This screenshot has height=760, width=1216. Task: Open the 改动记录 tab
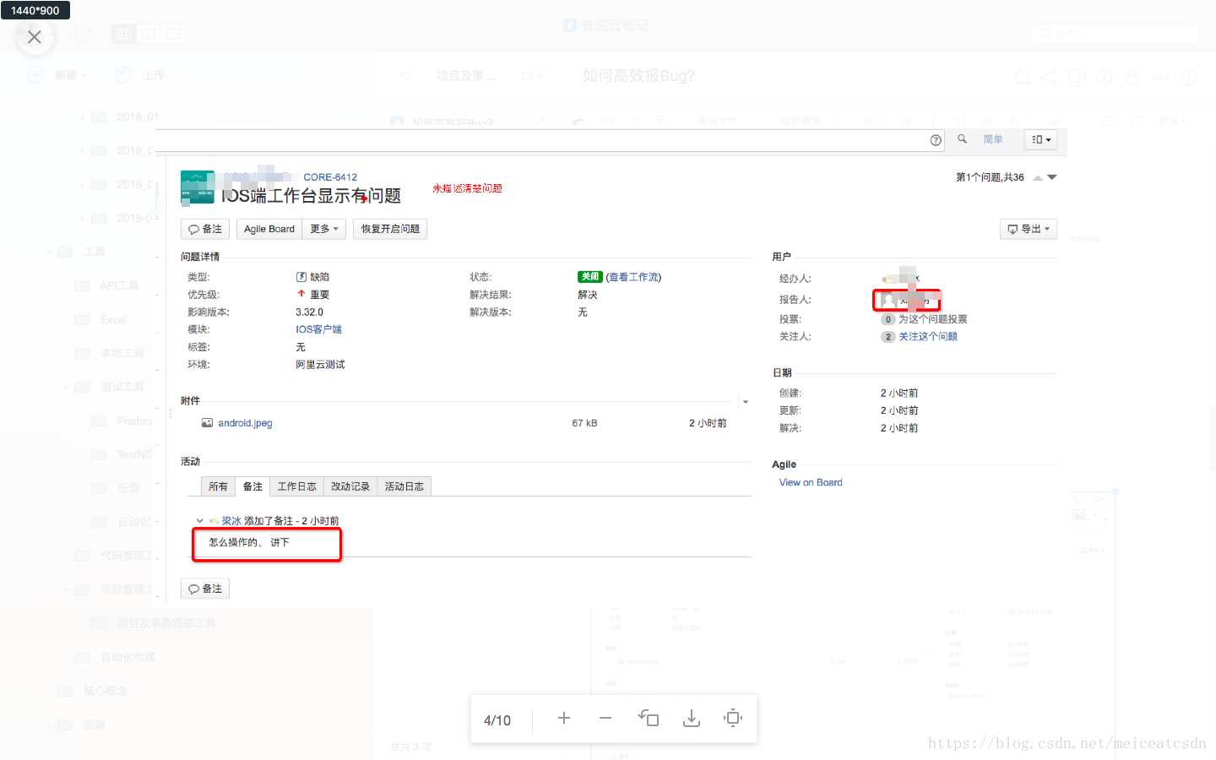tap(350, 486)
